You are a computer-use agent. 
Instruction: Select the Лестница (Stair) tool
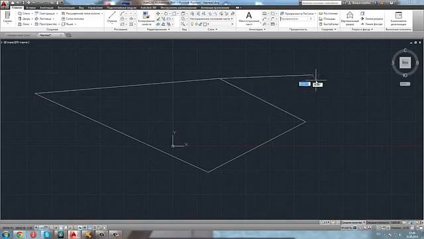(x=42, y=19)
